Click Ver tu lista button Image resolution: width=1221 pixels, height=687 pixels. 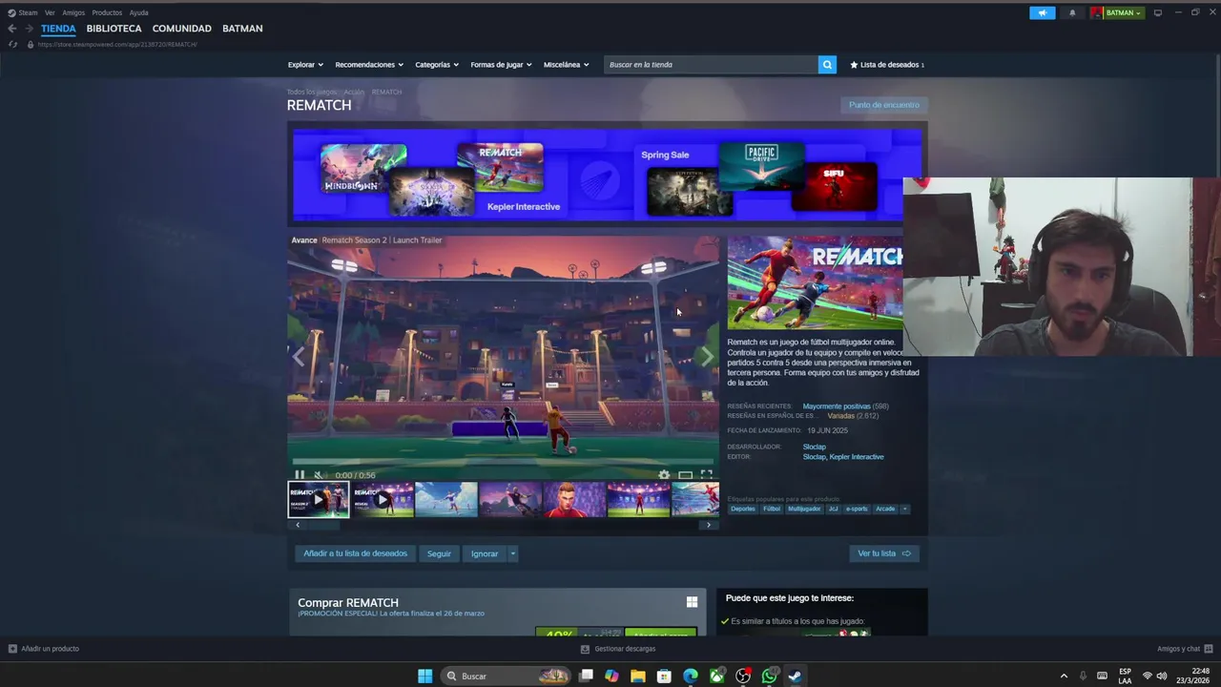pos(884,553)
